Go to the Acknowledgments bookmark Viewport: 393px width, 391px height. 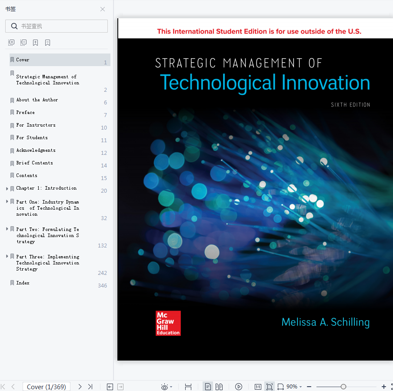pyautogui.click(x=36, y=150)
